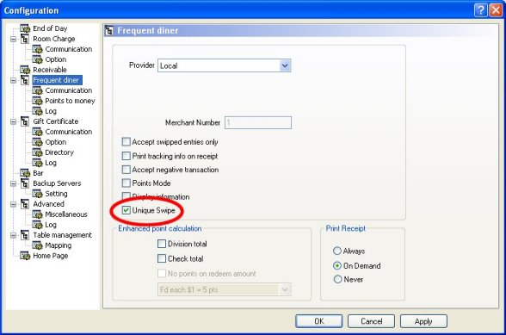Viewport: 506px width, 335px height.
Task: Open Points to money settings
Action: 70,101
